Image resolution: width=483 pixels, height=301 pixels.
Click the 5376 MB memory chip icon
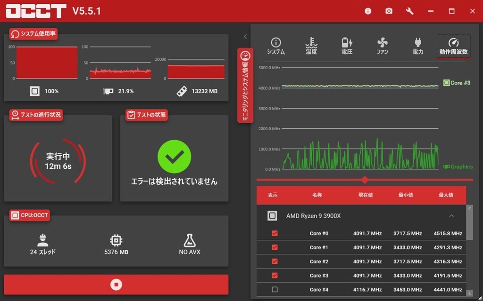coord(116,240)
